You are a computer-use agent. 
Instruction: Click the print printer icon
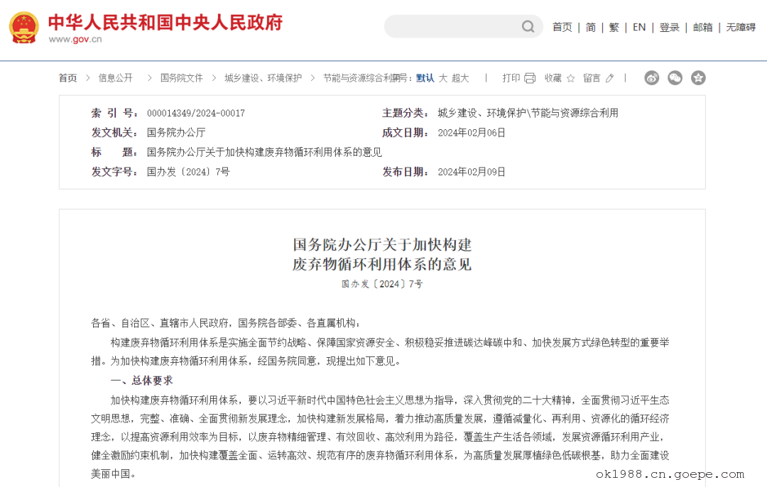(530, 78)
